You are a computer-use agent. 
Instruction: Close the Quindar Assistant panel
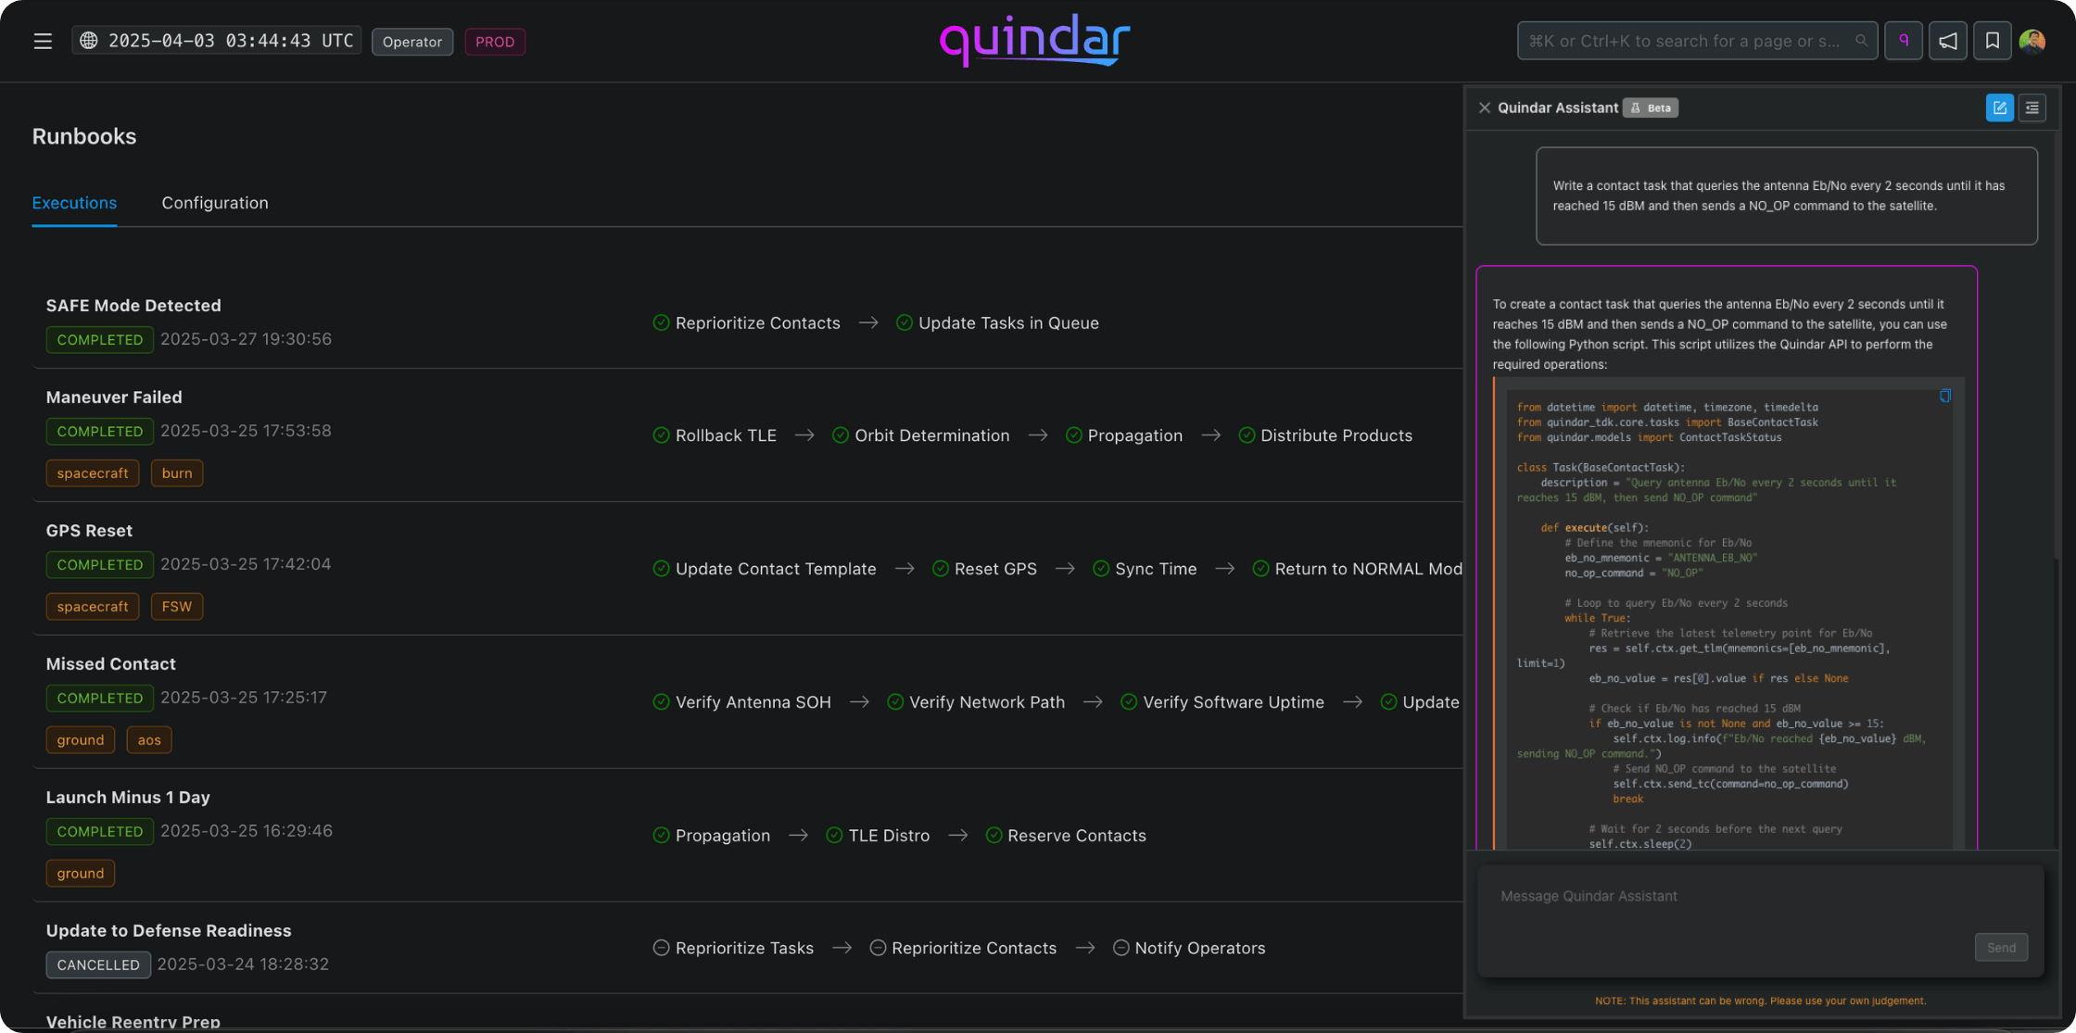click(x=1485, y=107)
